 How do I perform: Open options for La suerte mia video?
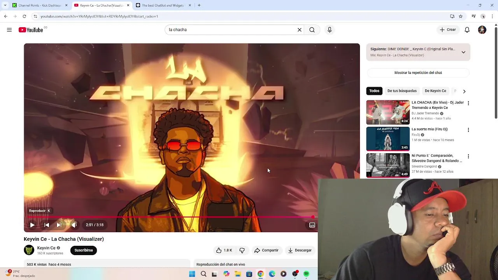pos(468,130)
